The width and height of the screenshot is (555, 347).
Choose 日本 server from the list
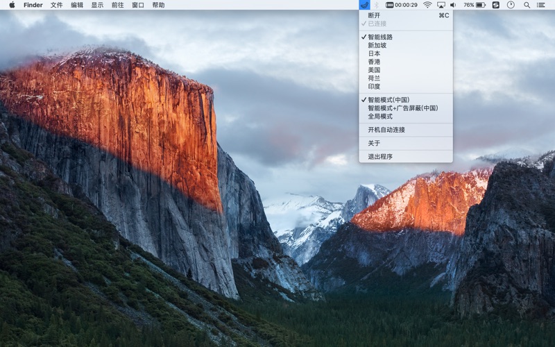click(x=374, y=53)
